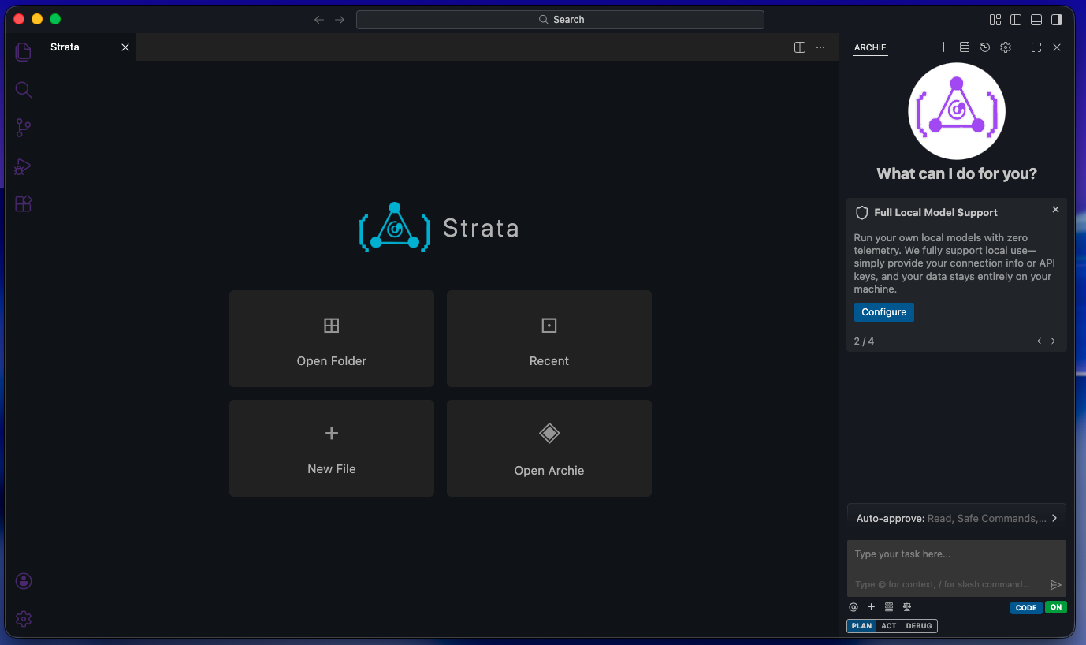Click the Configure button for local models

click(x=883, y=311)
